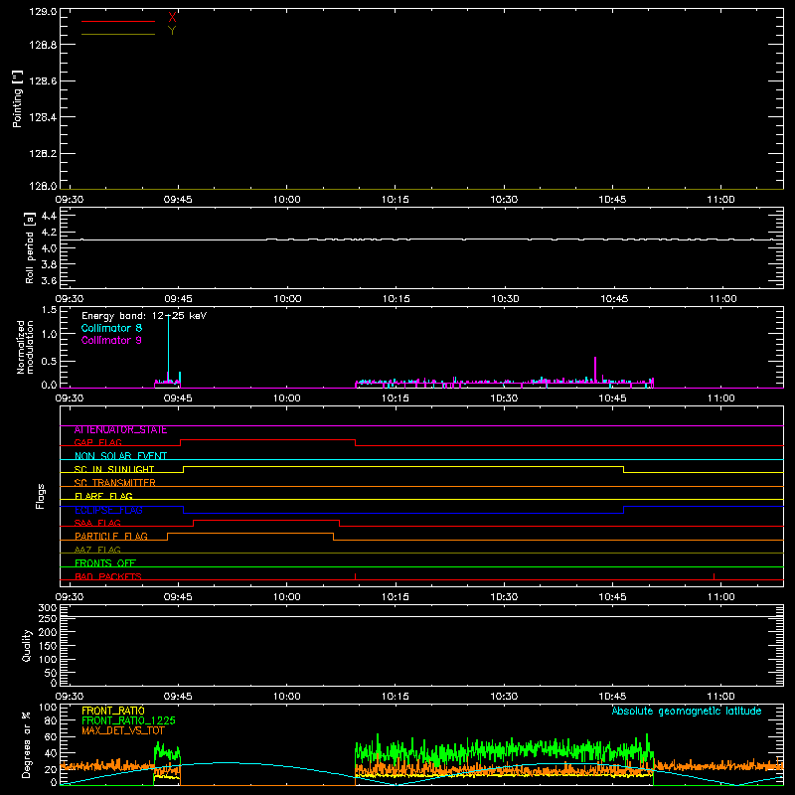795x795 pixels.
Task: Click the FRONTS_OFF flag label
Action: (105, 563)
